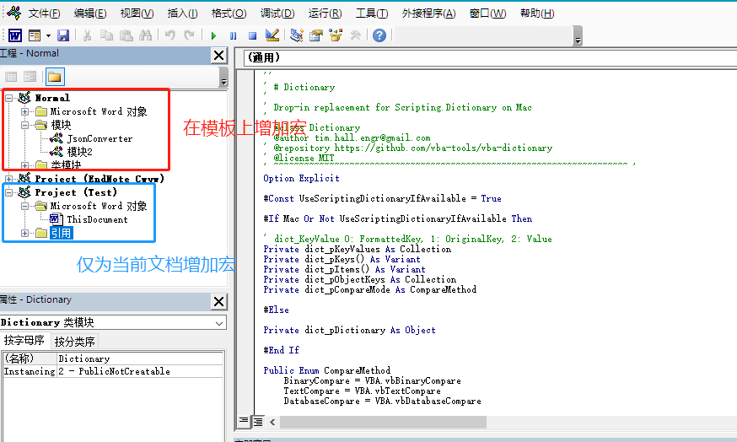The image size is (737, 442).
Task: Collapse Project (Test) node
Action: point(9,193)
